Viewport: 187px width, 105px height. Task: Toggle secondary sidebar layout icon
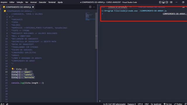[x=167, y=2]
